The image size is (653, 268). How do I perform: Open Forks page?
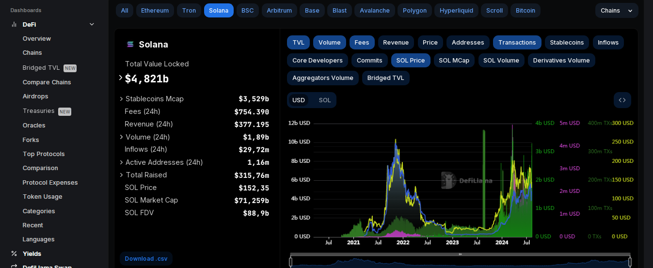click(31, 140)
